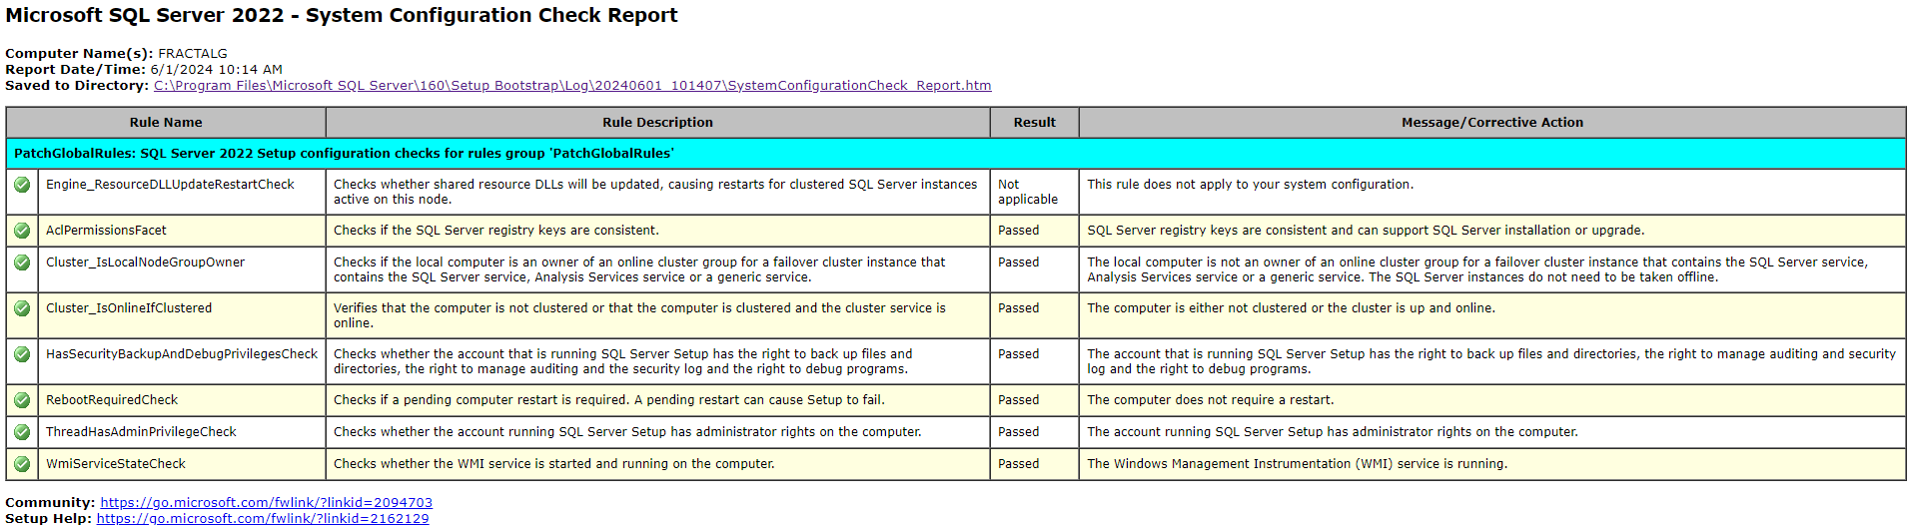This screenshot has height=525, width=1911.
Task: Click the green check icon for RebootRequiredCheck
Action: click(x=22, y=400)
